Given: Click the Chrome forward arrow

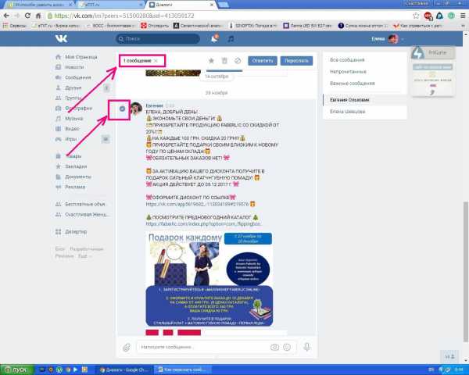Looking at the screenshot, I should coord(16,16).
